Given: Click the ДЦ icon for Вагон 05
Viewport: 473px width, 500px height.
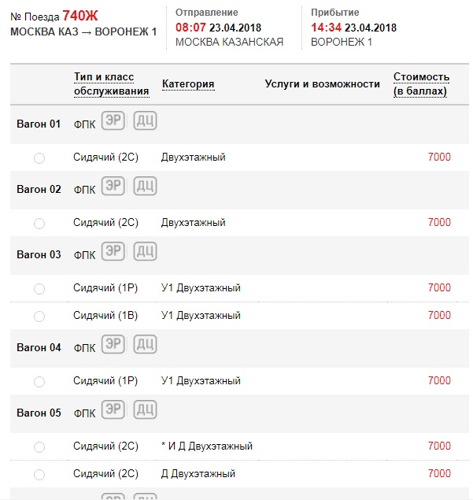Looking at the screenshot, I should click(144, 410).
